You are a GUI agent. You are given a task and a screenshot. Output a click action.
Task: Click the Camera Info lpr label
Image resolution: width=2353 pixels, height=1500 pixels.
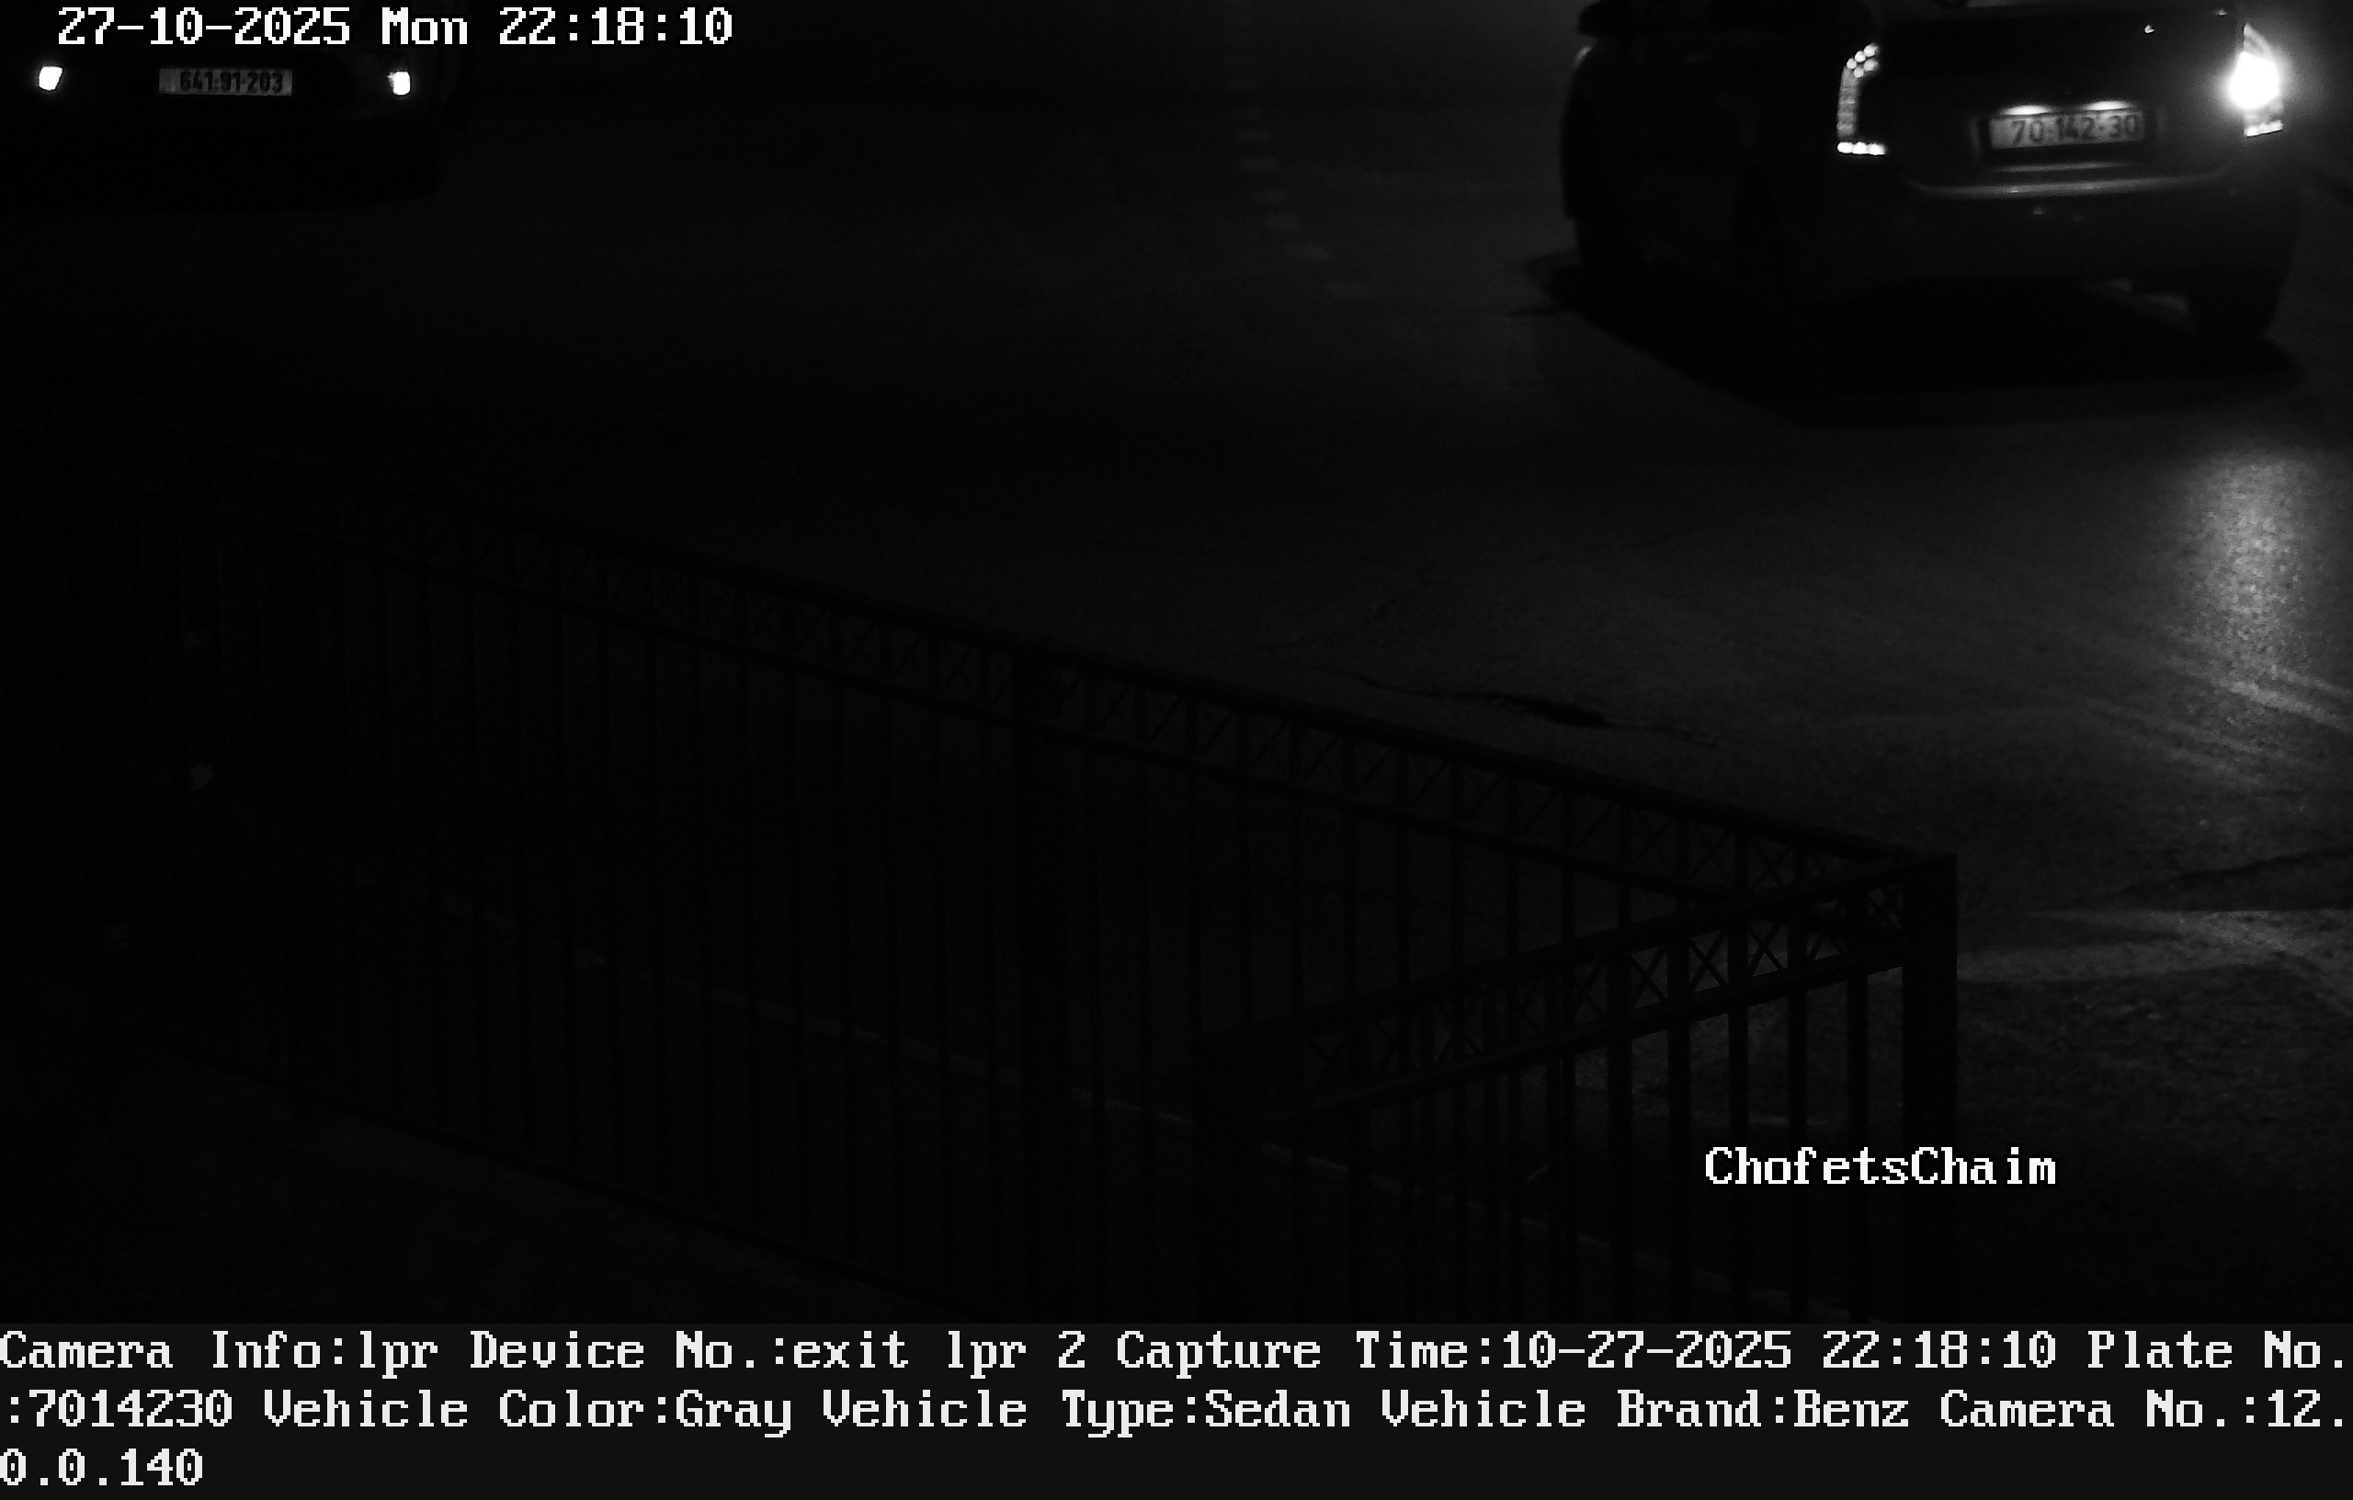(x=219, y=1352)
